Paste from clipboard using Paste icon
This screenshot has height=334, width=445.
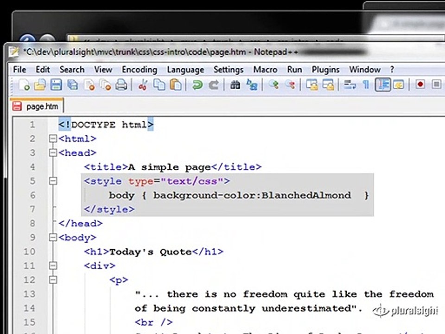click(x=176, y=84)
